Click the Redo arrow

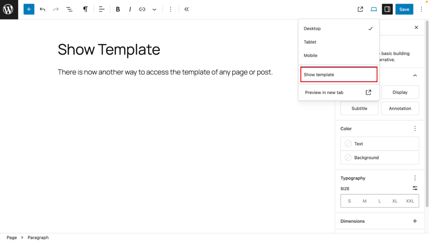(56, 9)
